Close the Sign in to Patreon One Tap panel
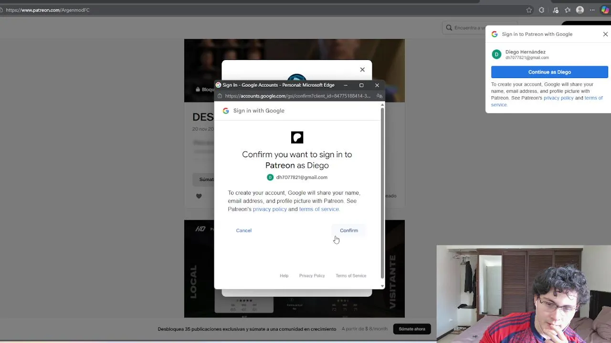Viewport: 611px width, 343px height. [605, 34]
